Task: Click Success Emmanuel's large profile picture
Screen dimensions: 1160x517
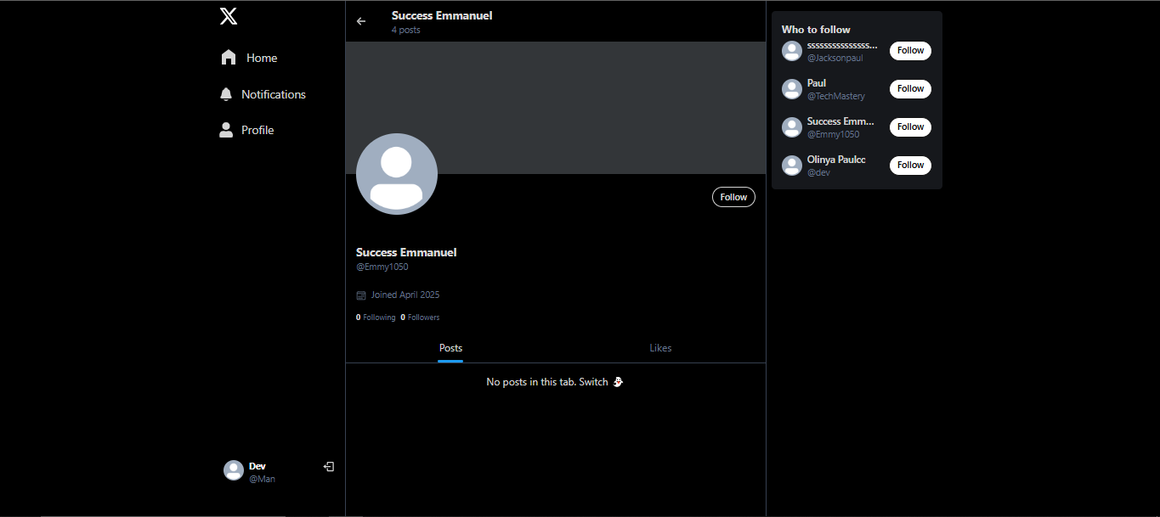Action: point(397,174)
